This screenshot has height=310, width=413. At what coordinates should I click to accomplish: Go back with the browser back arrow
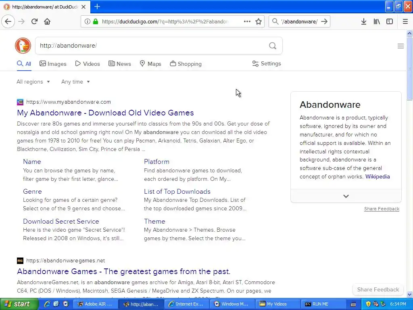[x=8, y=21]
